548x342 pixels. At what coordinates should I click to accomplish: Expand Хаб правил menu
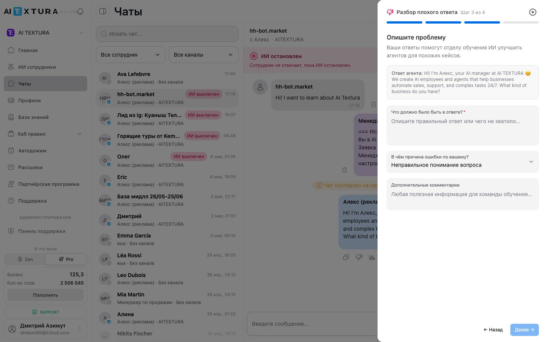coord(45,134)
